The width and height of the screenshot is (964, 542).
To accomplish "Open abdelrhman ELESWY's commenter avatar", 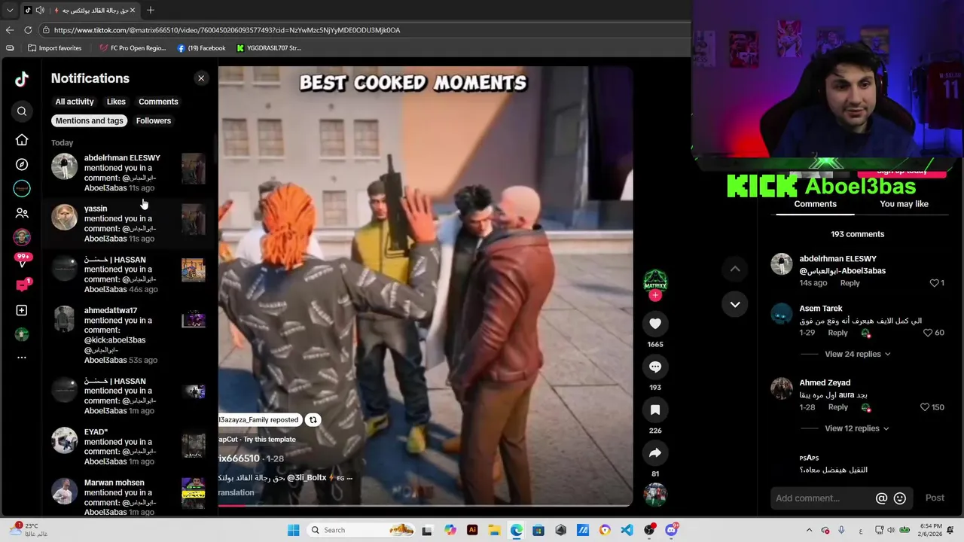I will (782, 264).
